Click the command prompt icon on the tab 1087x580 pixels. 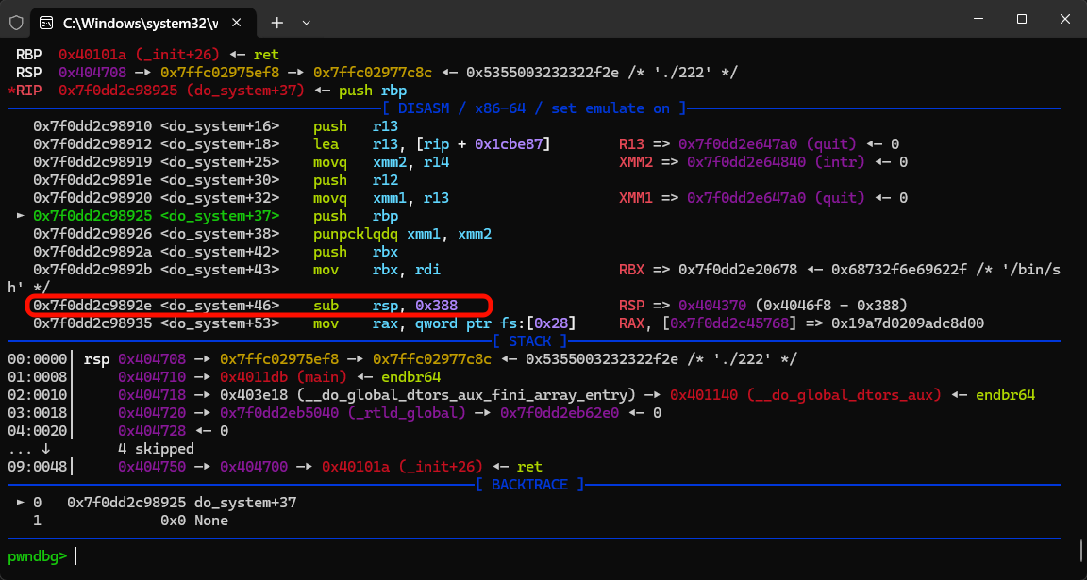[46, 23]
